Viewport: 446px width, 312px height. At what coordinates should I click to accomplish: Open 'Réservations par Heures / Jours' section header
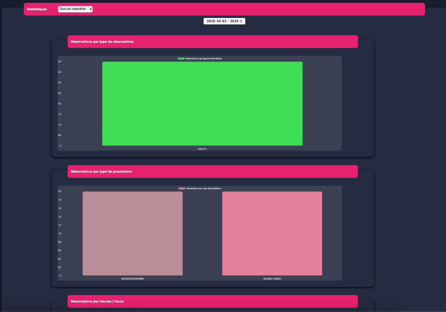click(x=97, y=301)
